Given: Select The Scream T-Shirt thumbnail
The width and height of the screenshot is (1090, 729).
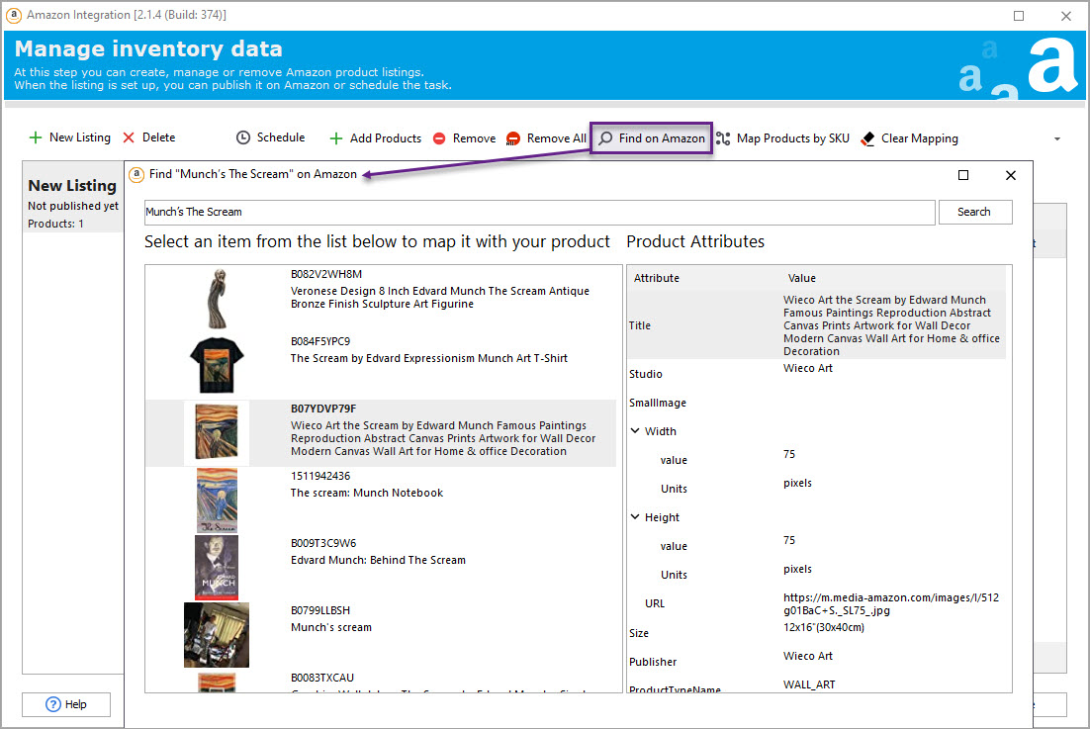Looking at the screenshot, I should tap(217, 365).
